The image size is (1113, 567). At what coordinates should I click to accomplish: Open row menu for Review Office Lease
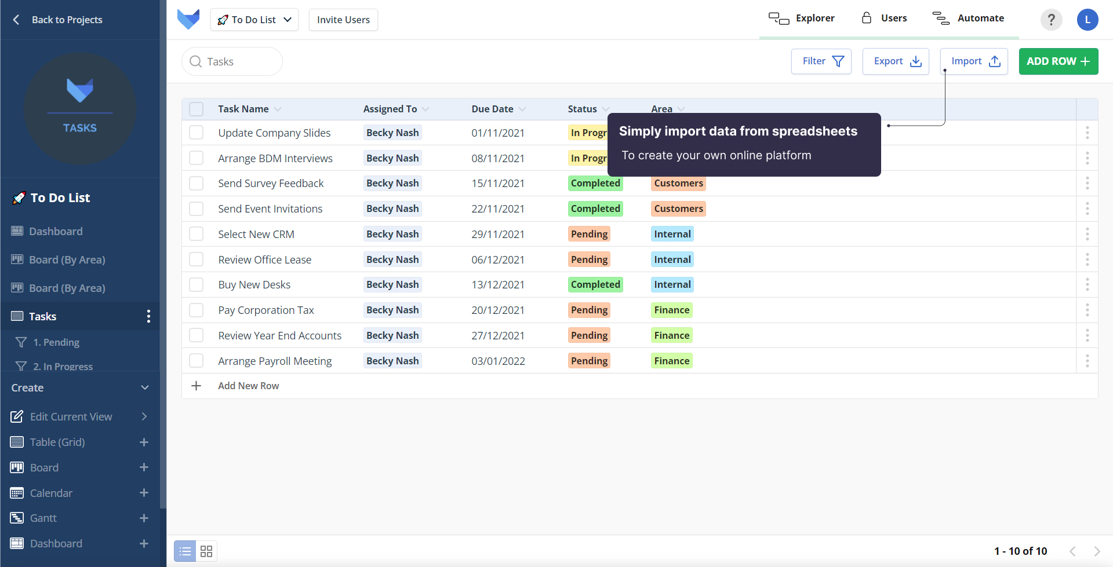(x=1087, y=259)
